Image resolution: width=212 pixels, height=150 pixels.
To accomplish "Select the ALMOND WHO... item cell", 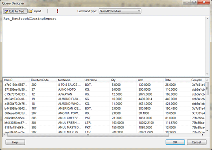I will click(x=70, y=104).
